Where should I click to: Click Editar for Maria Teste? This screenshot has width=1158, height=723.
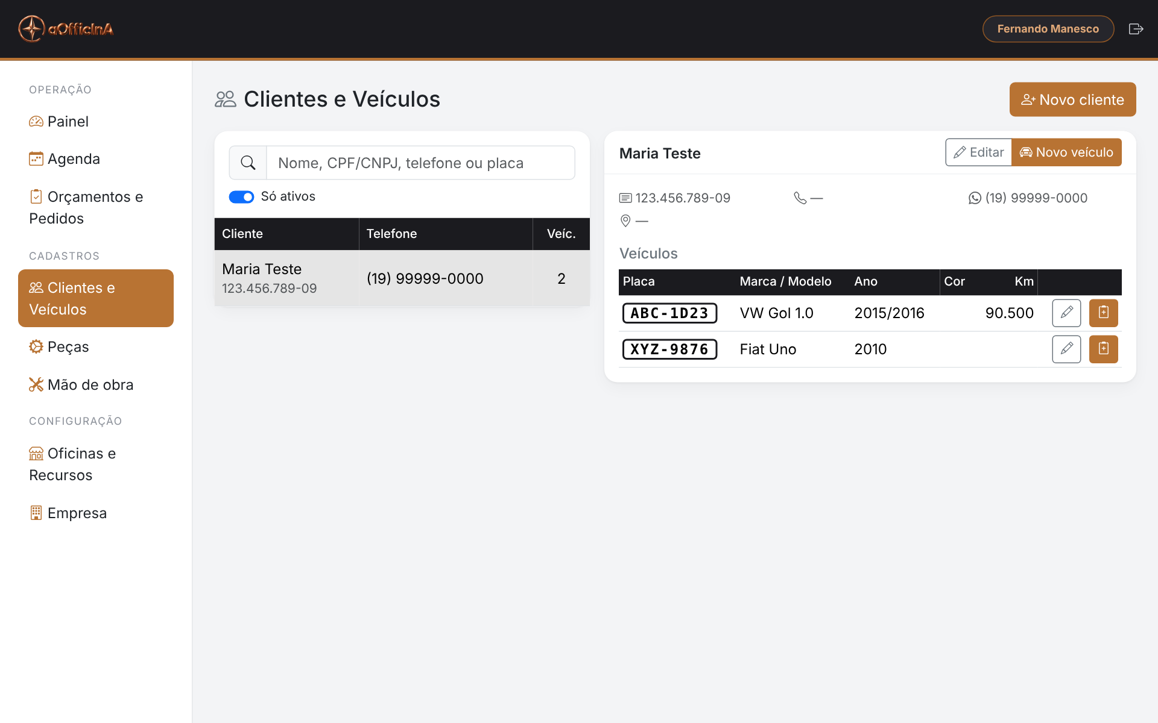(978, 152)
